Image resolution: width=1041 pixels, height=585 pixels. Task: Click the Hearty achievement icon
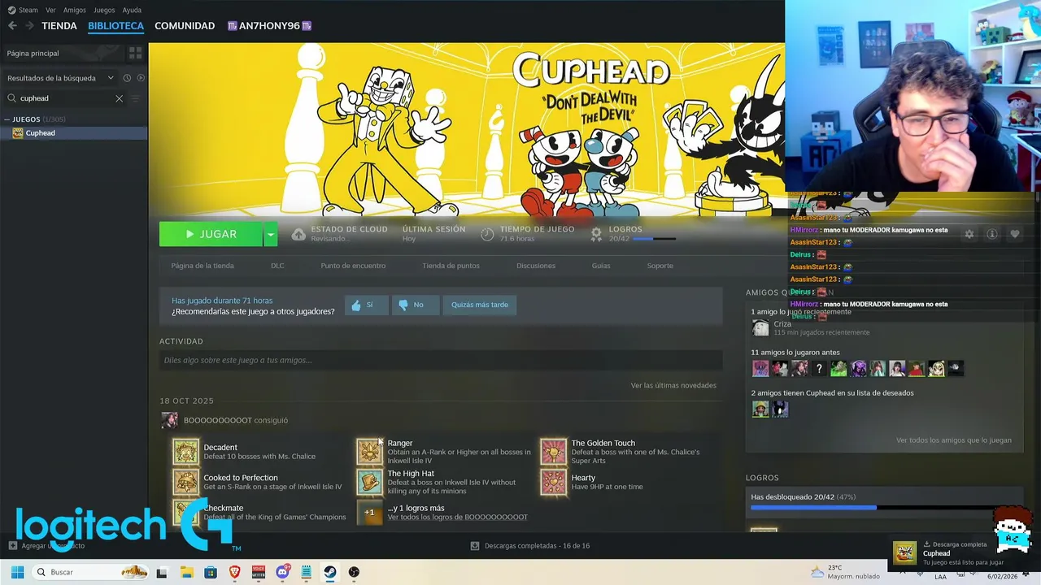[x=553, y=482]
